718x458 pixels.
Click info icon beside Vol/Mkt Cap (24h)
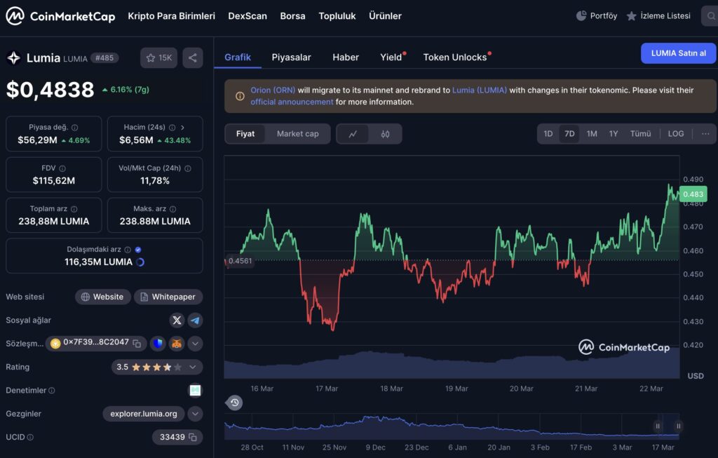click(188, 168)
